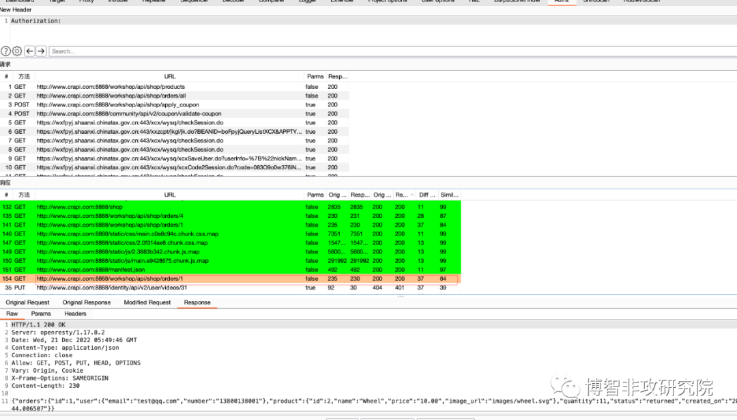Viewport: 737px width, 420px height.
Task: Select response row 146 main.c0e8c94c.chunk.css.map
Action: 231,234
